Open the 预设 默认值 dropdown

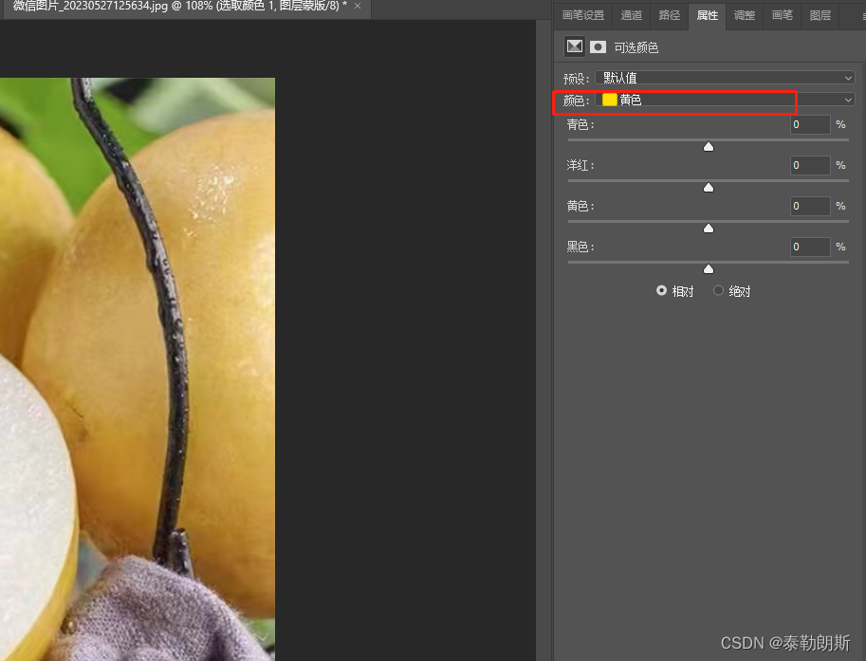(x=726, y=78)
